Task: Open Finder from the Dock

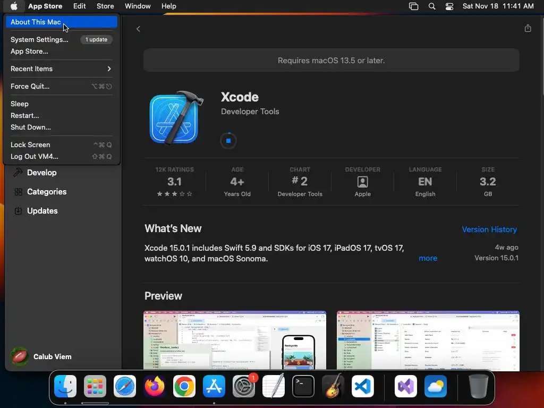Action: (x=65, y=386)
